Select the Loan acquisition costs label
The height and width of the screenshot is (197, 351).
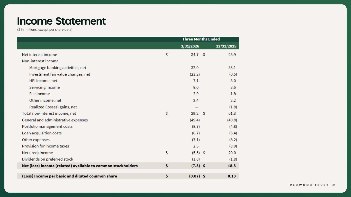click(42, 133)
